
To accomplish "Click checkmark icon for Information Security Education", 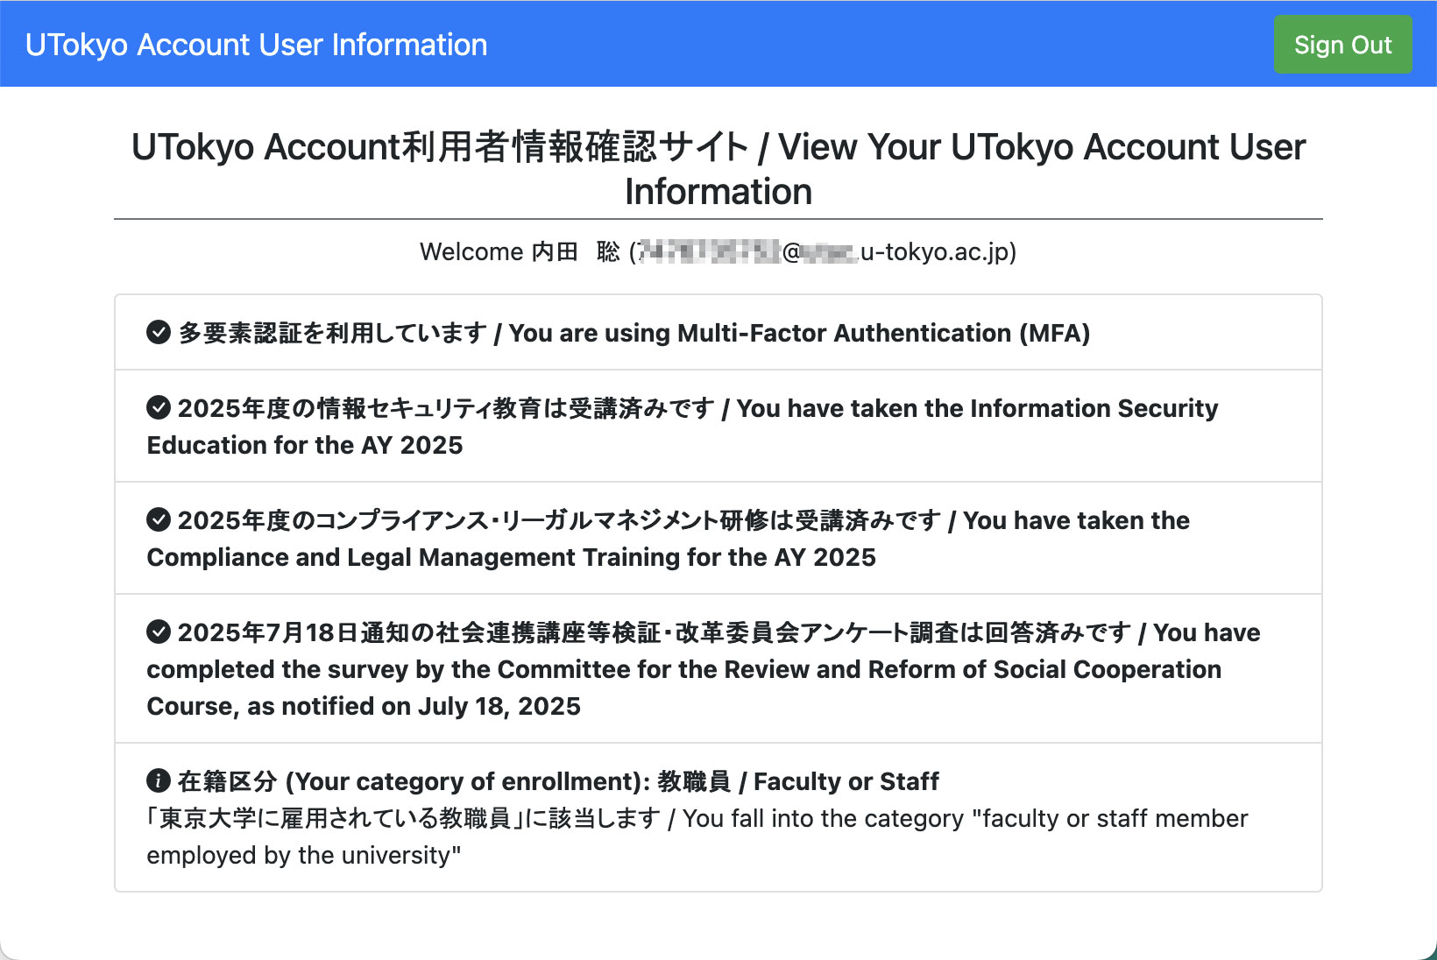I will 159,408.
